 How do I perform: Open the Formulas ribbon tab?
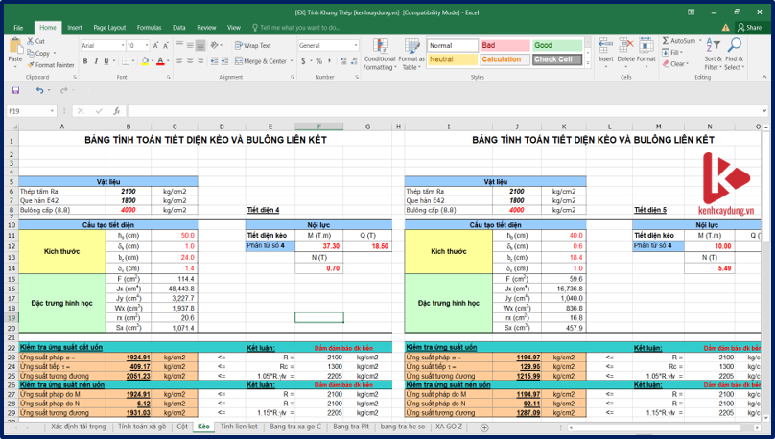[149, 28]
